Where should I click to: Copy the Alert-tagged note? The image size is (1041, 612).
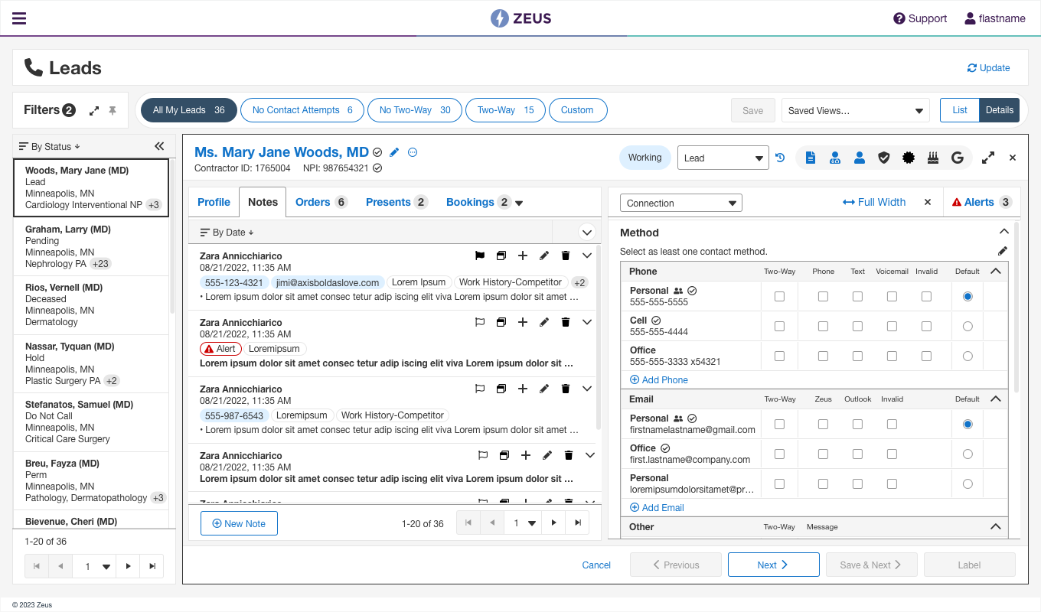[x=501, y=323]
